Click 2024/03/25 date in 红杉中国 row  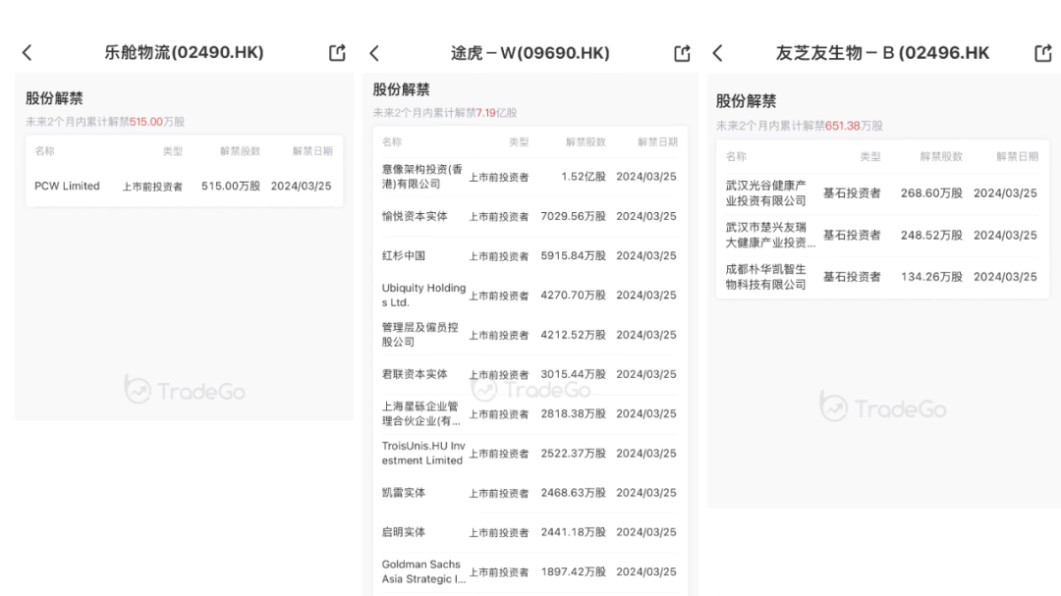(x=646, y=255)
